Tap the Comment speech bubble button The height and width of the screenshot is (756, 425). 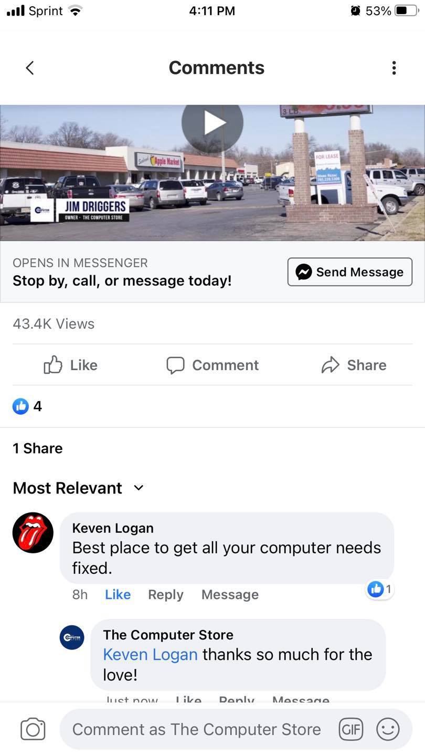pos(212,365)
